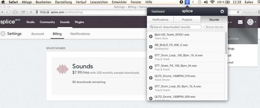Click the Safari reload page icon
The image size is (260, 108).
(238, 12)
